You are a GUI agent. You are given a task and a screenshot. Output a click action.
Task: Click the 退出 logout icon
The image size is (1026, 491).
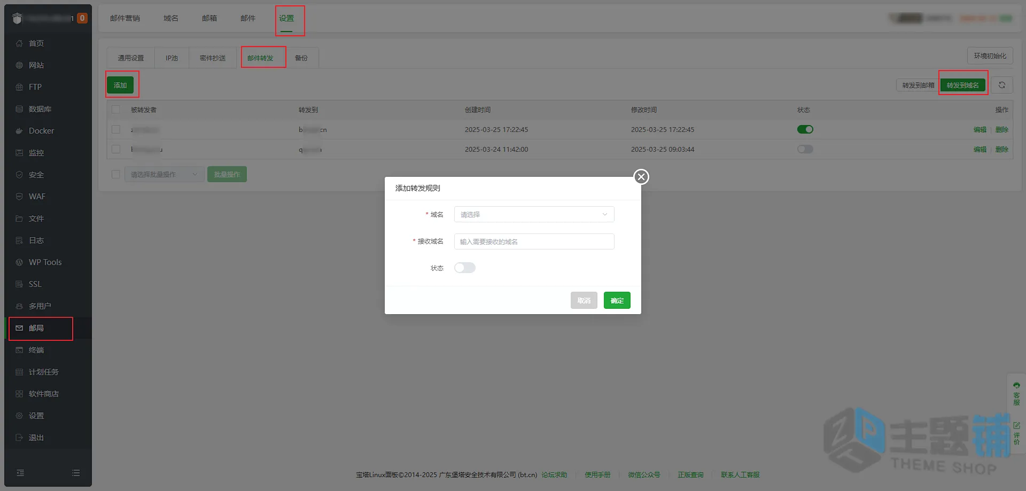19,438
